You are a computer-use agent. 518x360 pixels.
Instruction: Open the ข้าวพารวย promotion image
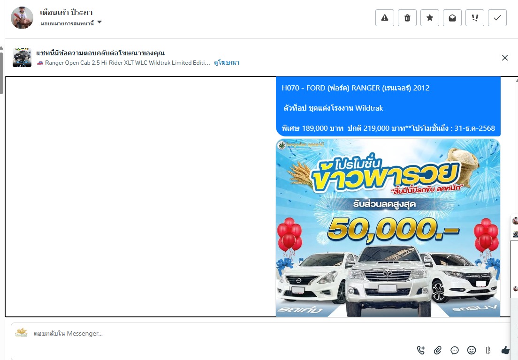tap(388, 228)
